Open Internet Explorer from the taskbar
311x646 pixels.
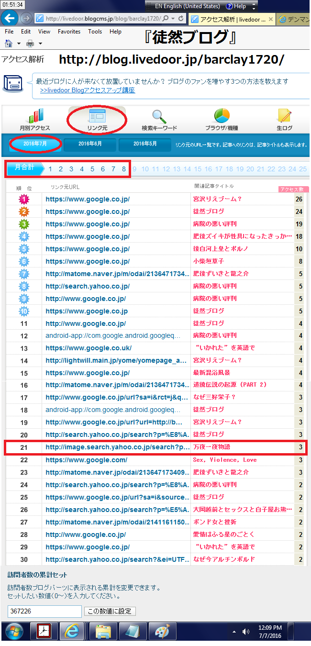pyautogui.click(x=72, y=632)
